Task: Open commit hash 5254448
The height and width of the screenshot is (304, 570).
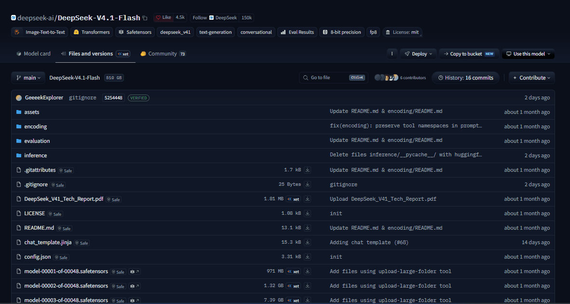Action: pyautogui.click(x=113, y=98)
